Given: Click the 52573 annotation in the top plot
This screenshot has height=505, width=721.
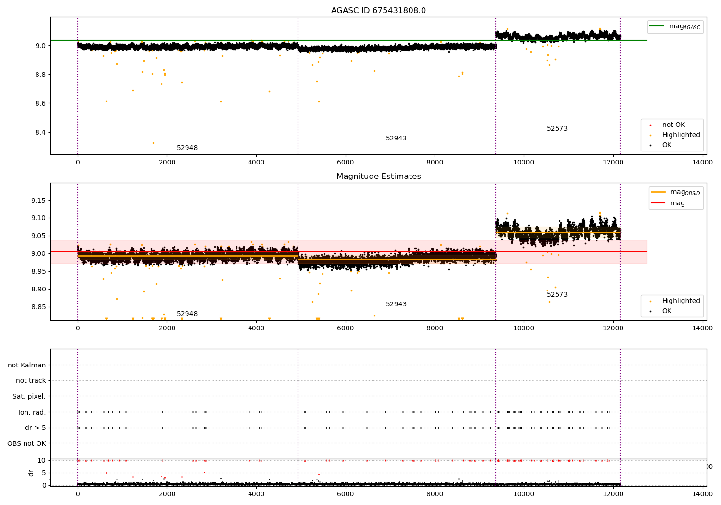Looking at the screenshot, I should (557, 129).
